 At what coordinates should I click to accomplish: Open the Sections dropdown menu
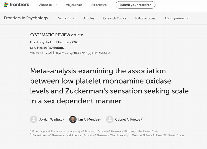(x=66, y=18)
